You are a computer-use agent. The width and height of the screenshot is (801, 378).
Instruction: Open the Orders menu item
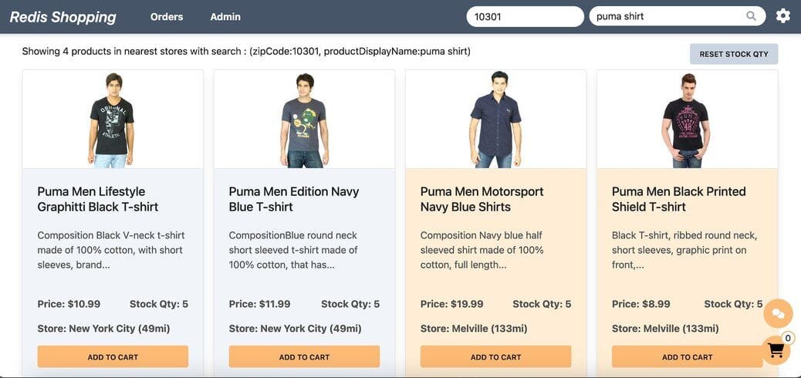(x=167, y=17)
